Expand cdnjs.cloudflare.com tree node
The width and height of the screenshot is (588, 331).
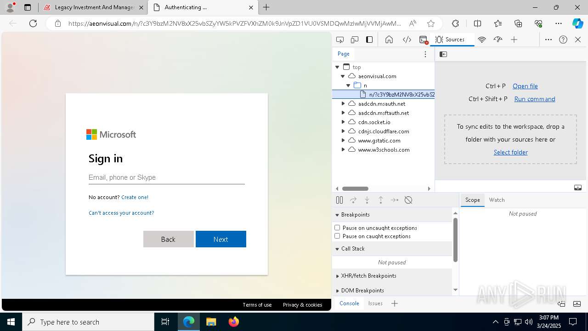click(x=343, y=131)
